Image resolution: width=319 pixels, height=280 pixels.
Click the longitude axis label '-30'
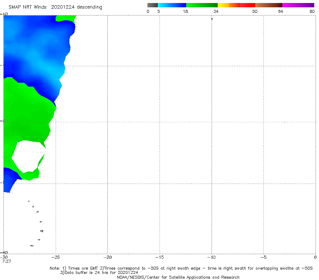pos(4,257)
